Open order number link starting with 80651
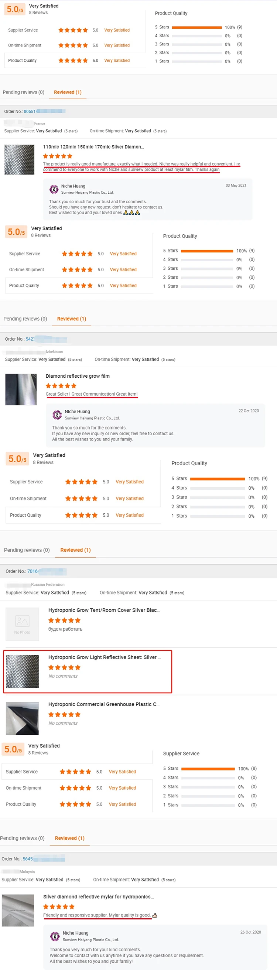The image size is (277, 973). [30, 112]
